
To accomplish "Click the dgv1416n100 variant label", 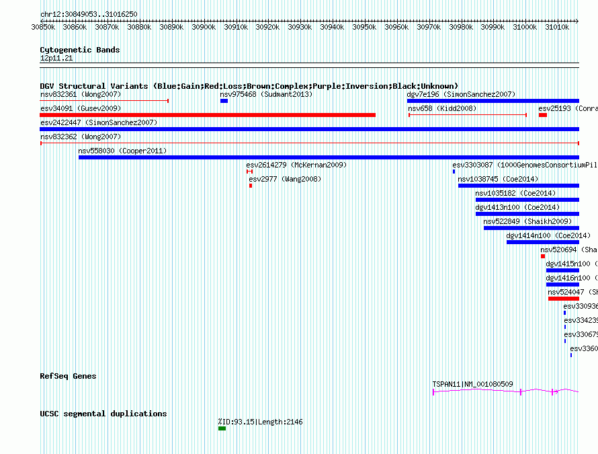I will coord(571,278).
